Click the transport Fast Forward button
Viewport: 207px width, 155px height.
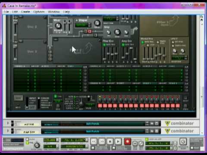coord(102,142)
